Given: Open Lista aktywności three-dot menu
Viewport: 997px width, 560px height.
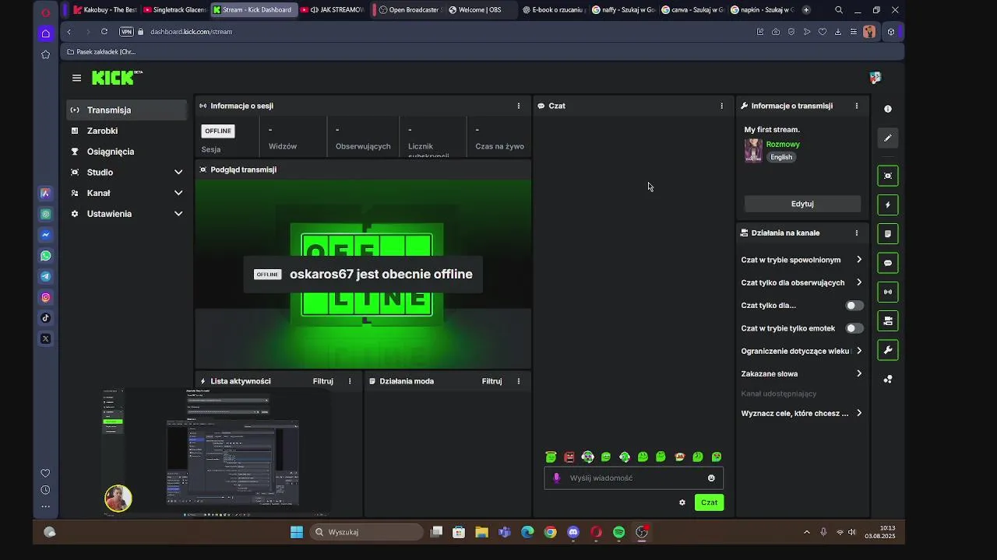Looking at the screenshot, I should 350,381.
